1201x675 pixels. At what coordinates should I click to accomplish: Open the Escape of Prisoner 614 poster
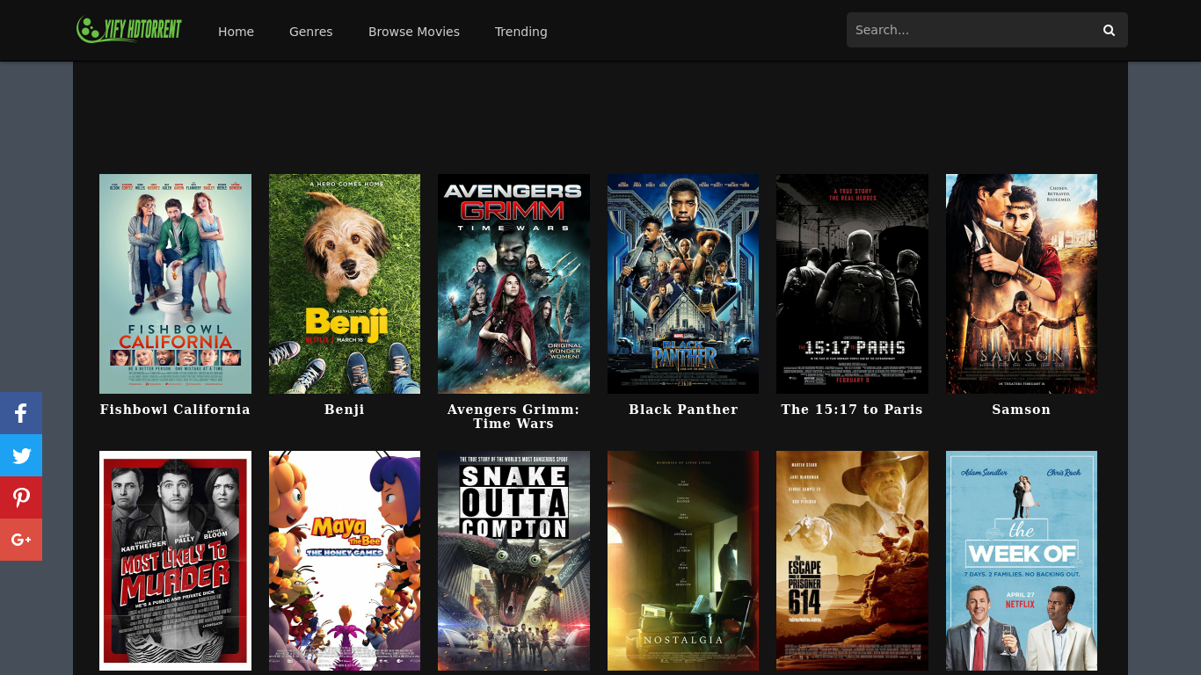pos(852,561)
